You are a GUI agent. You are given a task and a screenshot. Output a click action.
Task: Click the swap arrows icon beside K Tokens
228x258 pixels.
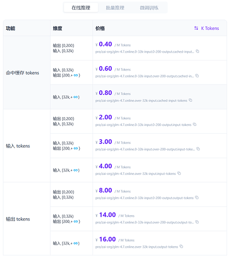196,28
